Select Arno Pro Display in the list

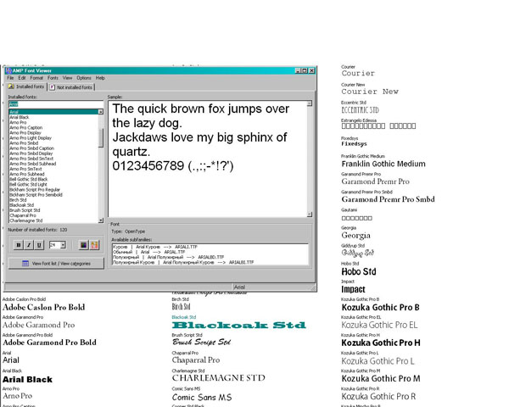pos(53,133)
